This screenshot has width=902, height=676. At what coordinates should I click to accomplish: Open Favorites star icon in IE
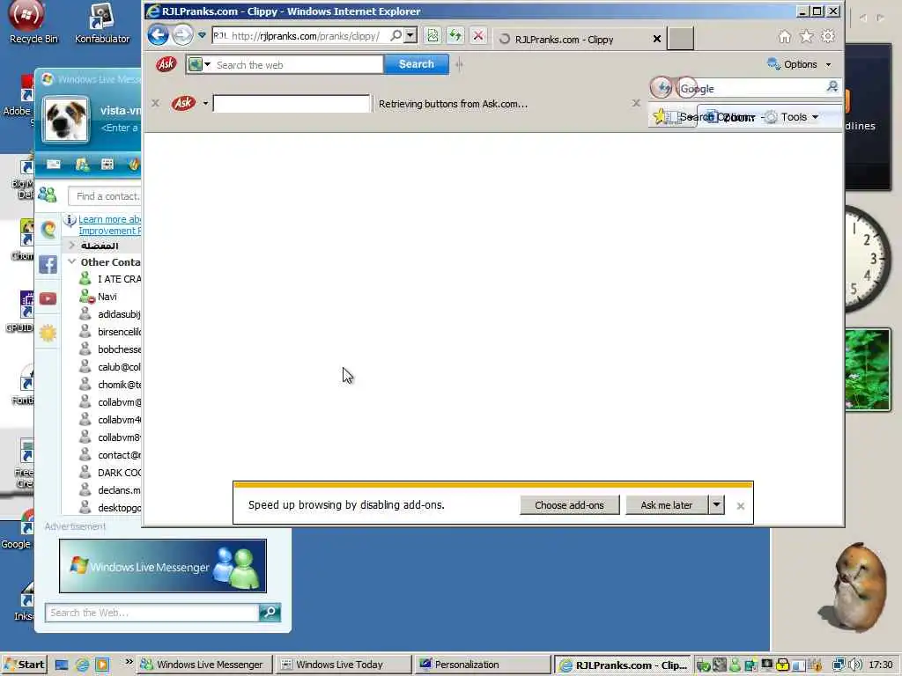pos(807,37)
